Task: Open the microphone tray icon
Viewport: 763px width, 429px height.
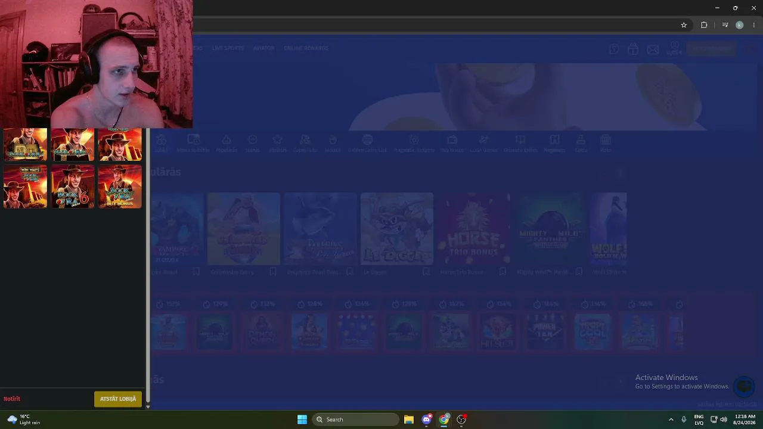Action: coord(684,419)
